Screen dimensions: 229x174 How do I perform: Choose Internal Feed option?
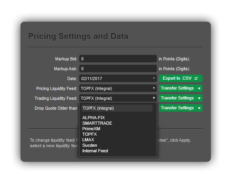point(95,151)
